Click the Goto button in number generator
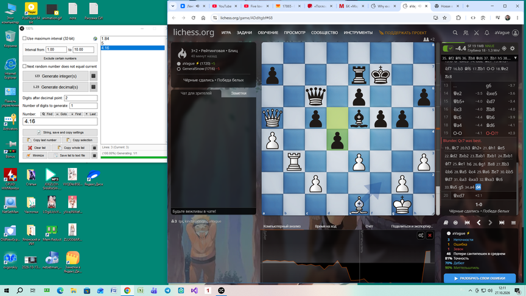This screenshot has height=296, width=526. point(61,114)
